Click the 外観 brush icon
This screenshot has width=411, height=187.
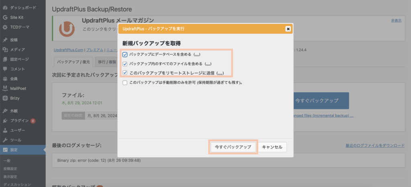[x=5, y=111]
